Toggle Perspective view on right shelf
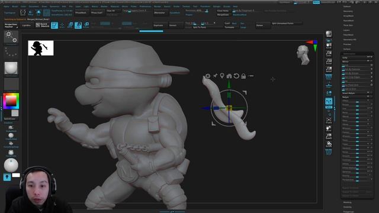Image resolution: width=379 pixels, height=213 pixels. click(x=329, y=78)
